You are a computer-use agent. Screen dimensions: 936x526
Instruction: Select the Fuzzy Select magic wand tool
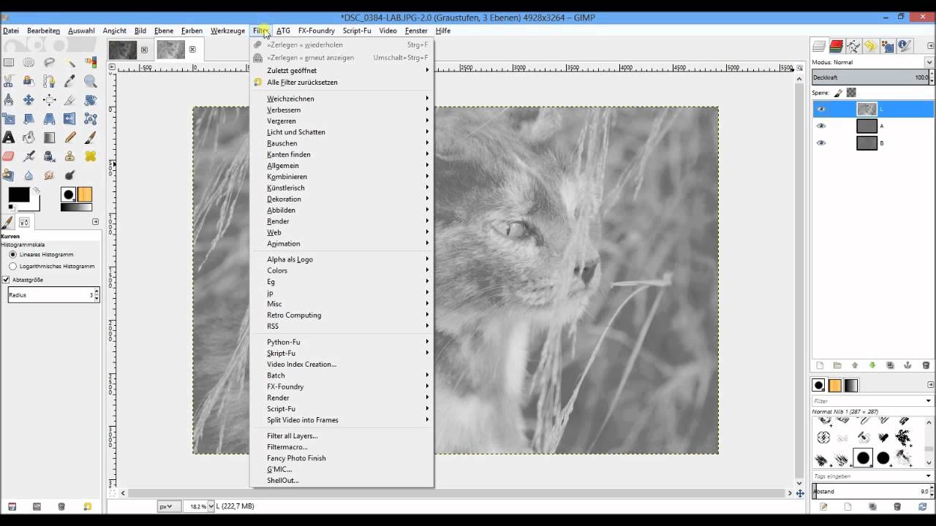pos(70,62)
